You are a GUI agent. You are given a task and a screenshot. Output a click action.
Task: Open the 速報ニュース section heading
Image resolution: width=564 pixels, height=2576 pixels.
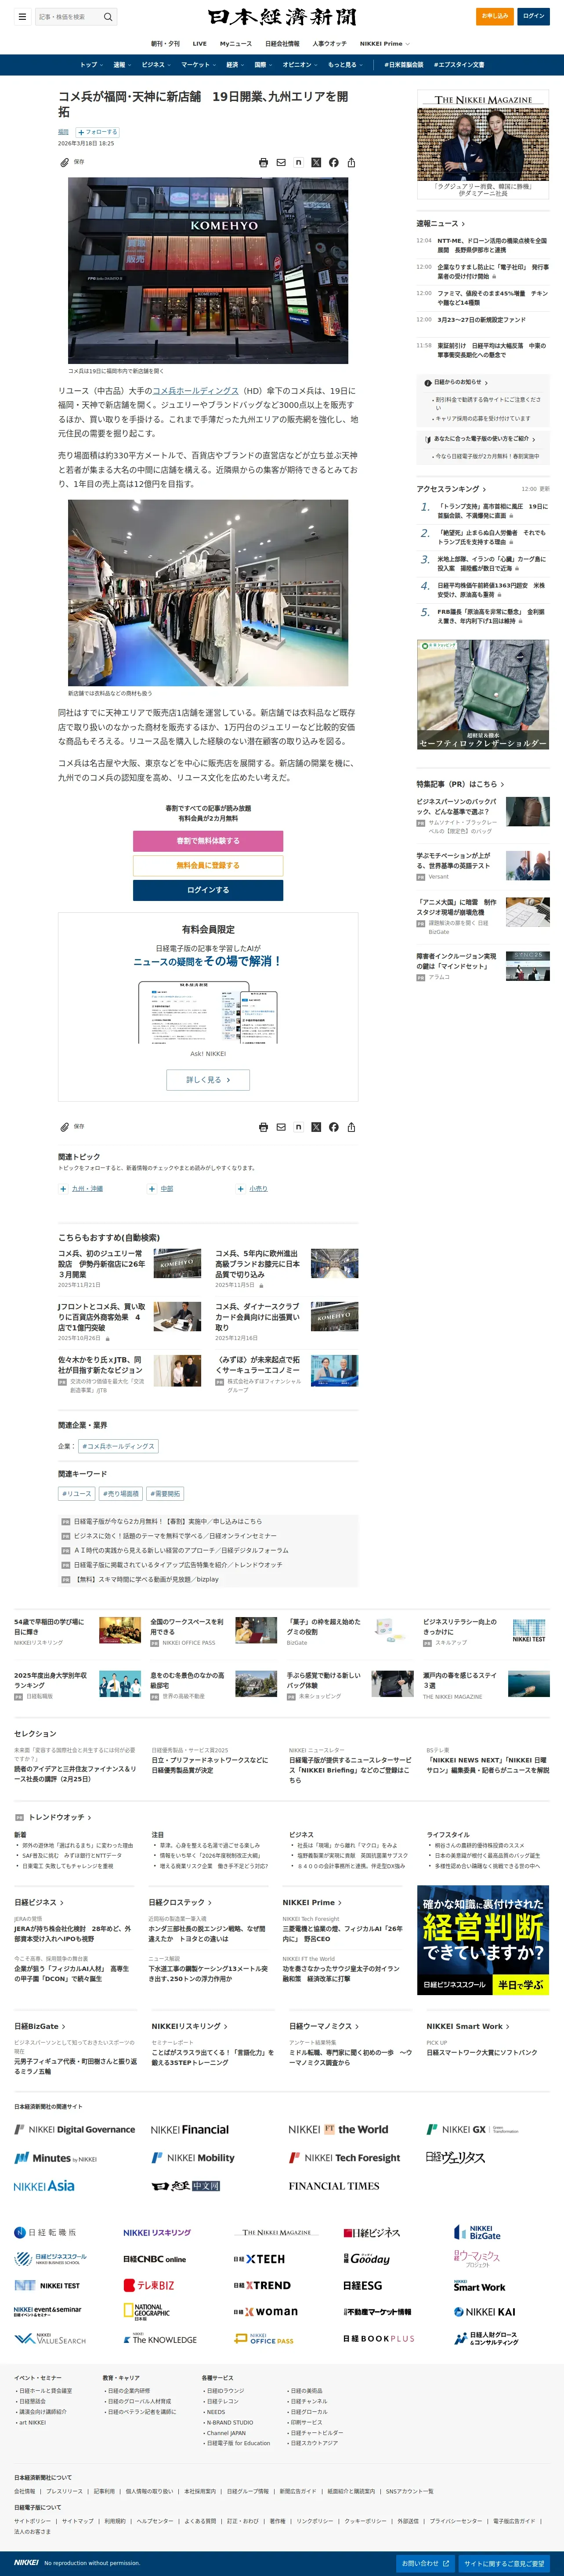(441, 224)
